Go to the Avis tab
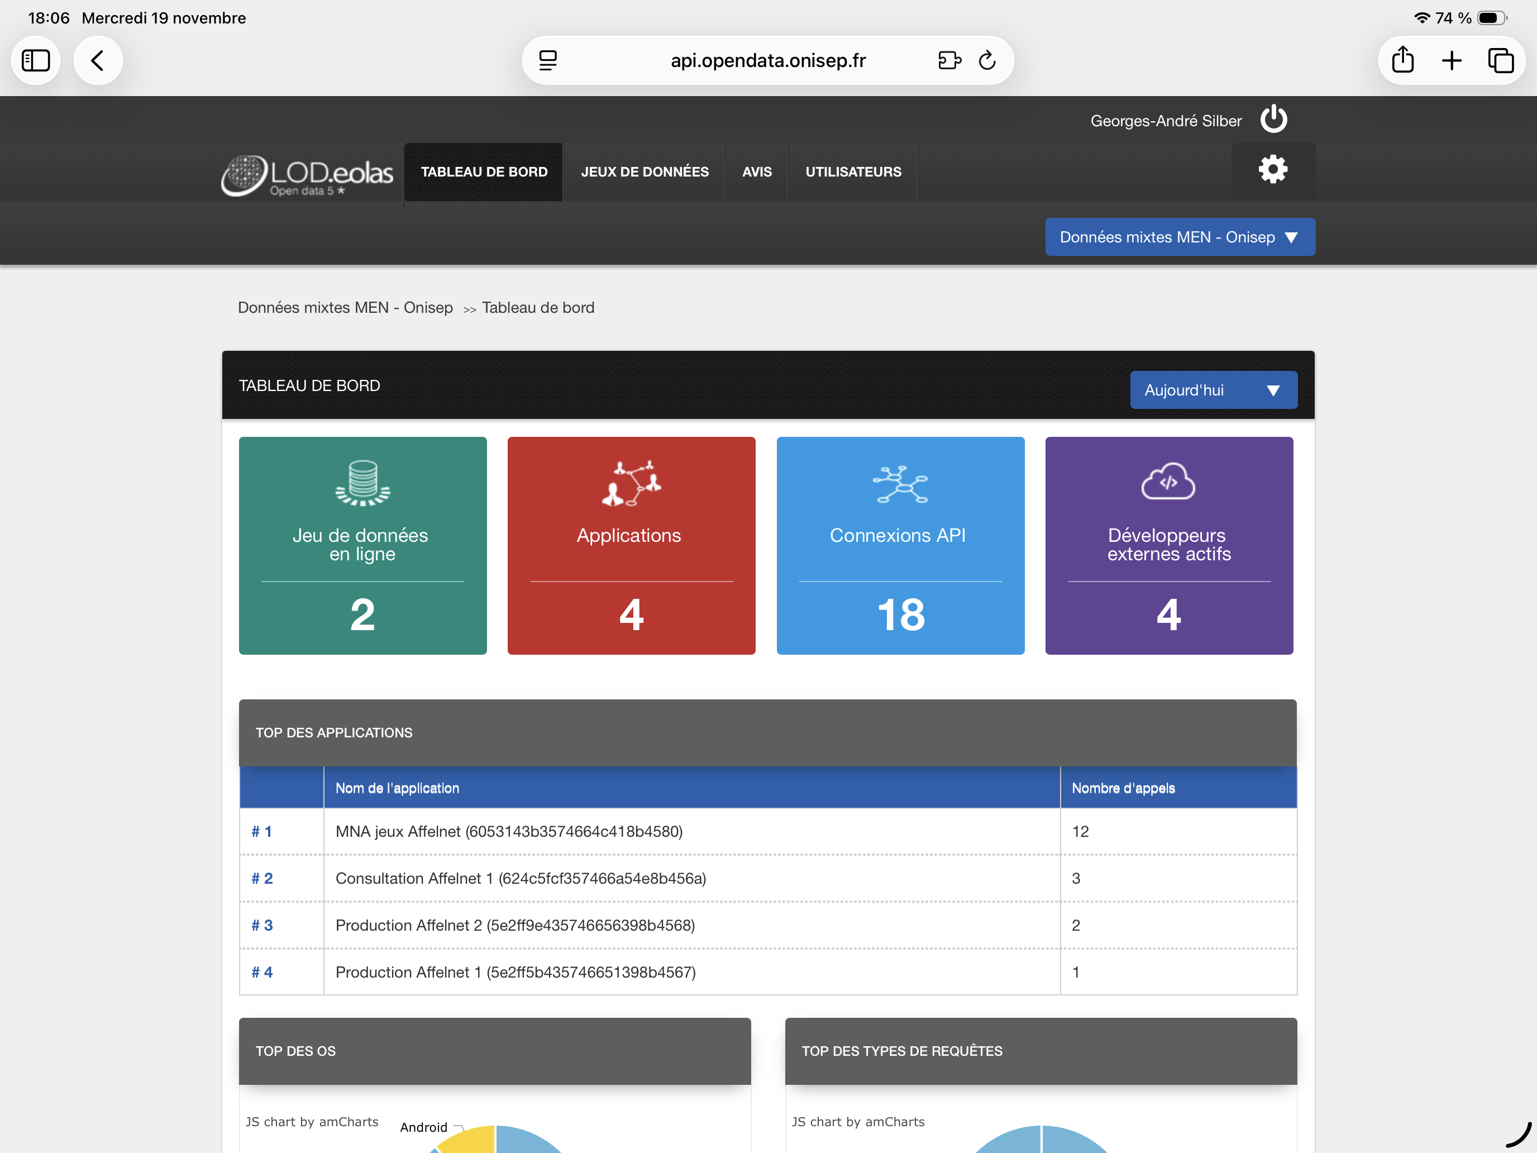Viewport: 1537px width, 1153px height. pos(756,171)
